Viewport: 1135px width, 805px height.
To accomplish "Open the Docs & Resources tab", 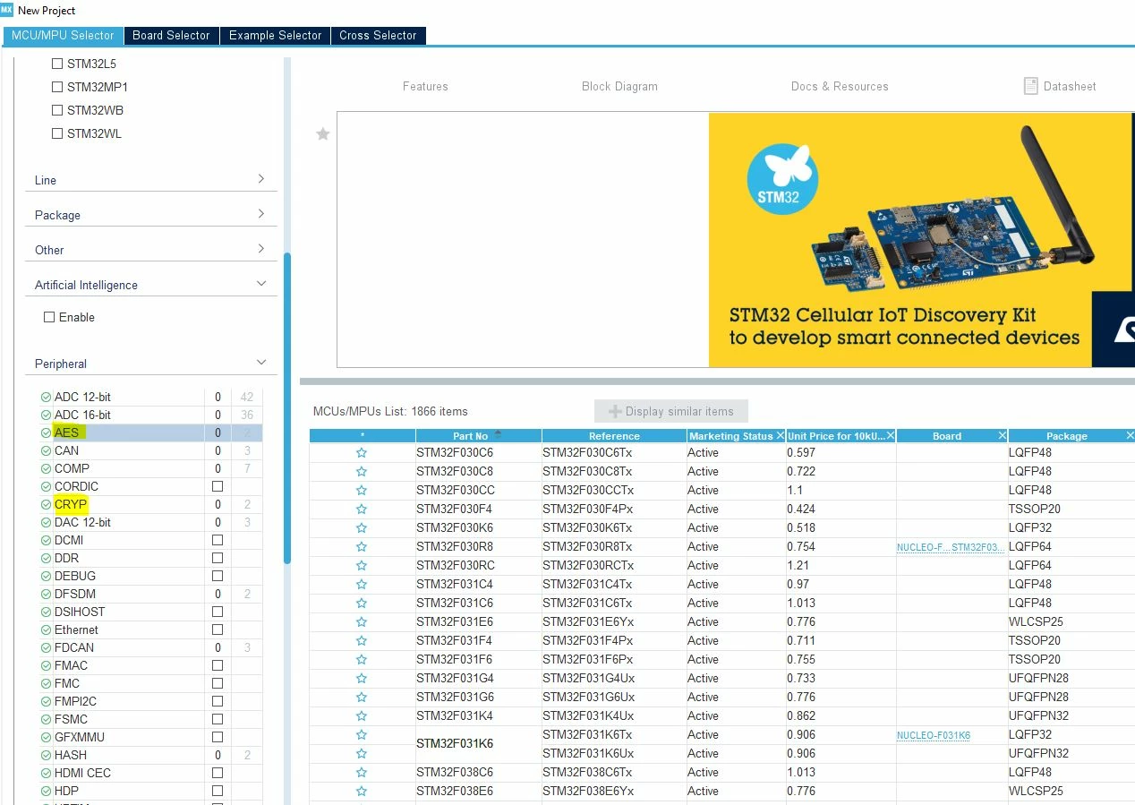I will click(x=840, y=86).
